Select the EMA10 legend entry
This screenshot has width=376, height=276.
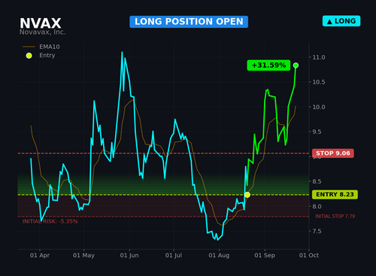[x=41, y=47]
